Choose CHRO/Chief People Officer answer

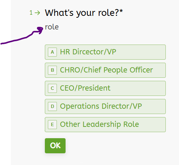(105, 70)
